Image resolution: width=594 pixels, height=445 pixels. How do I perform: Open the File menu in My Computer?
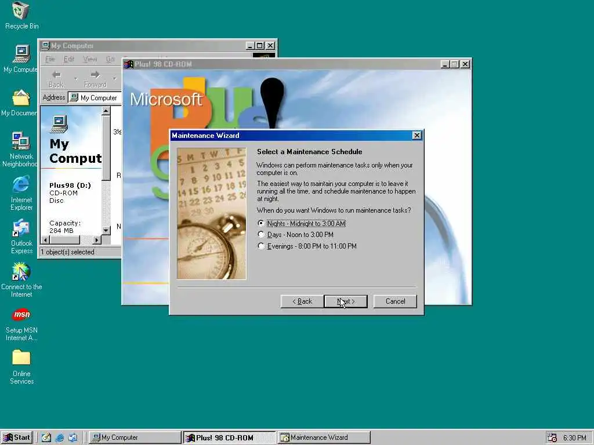[x=50, y=59]
